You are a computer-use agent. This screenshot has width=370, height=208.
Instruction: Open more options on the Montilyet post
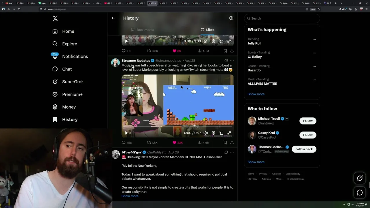[232, 152]
